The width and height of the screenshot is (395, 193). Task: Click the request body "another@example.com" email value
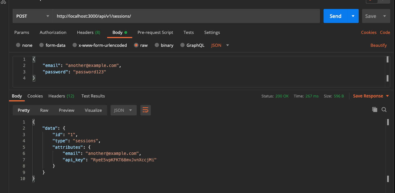[x=93, y=65]
